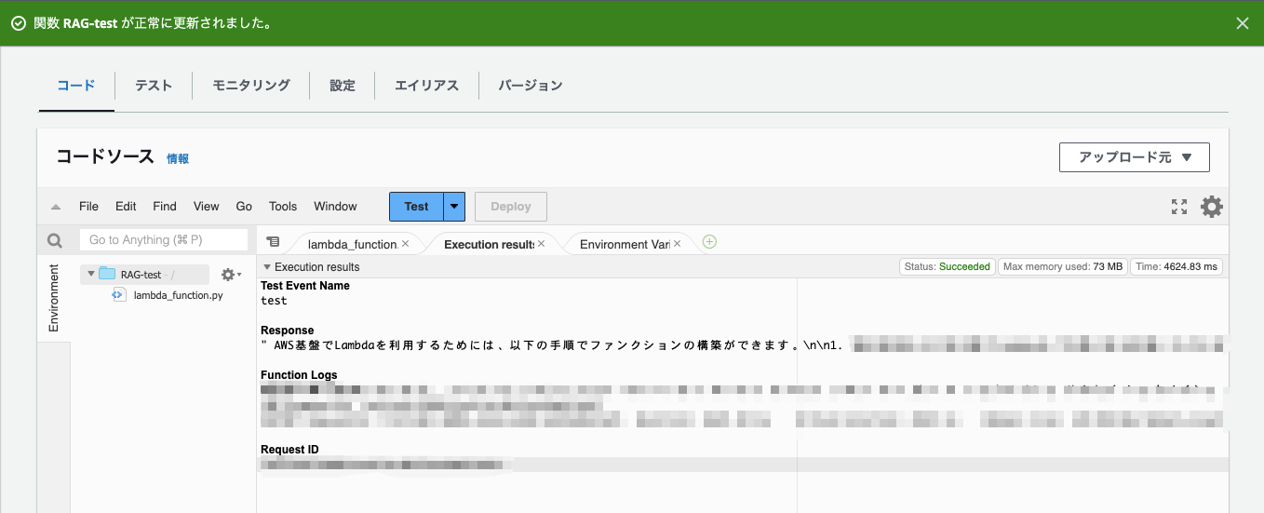This screenshot has height=513, width=1264.
Task: Toggle fullscreen editor mode icon
Action: (1179, 207)
